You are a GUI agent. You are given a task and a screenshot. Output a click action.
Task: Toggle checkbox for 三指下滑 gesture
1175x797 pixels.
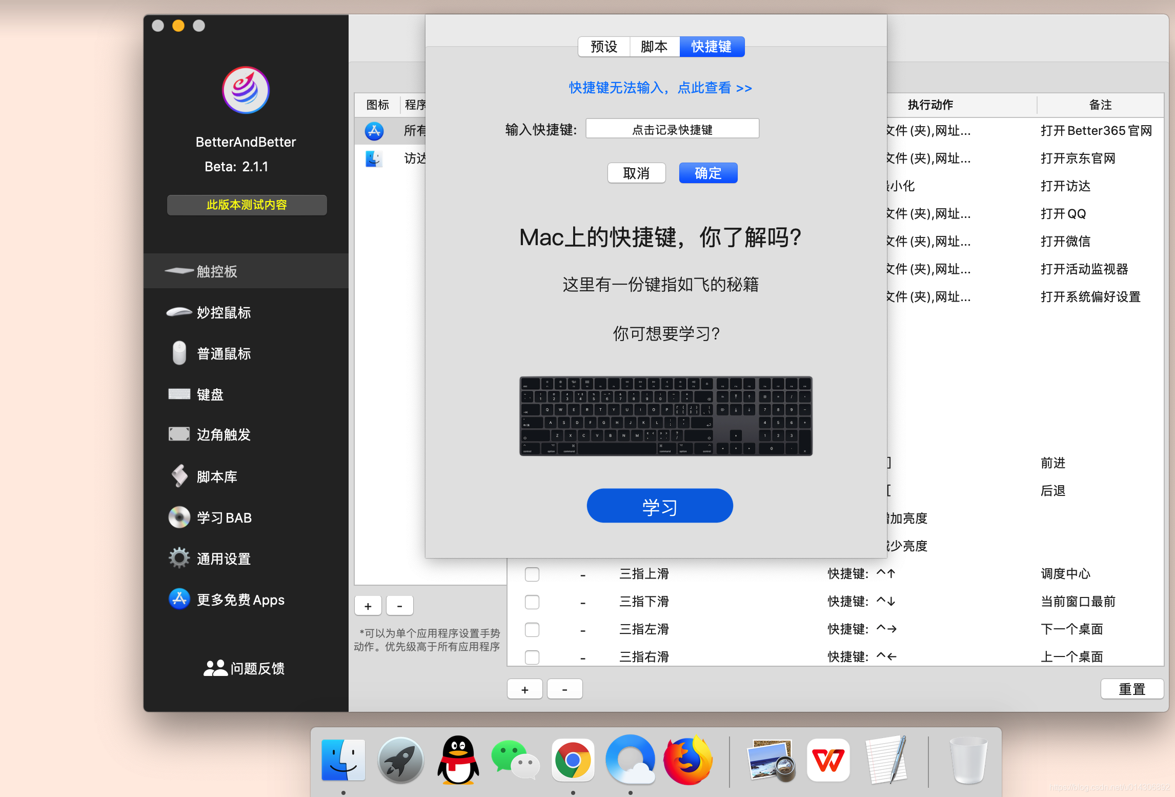click(532, 602)
